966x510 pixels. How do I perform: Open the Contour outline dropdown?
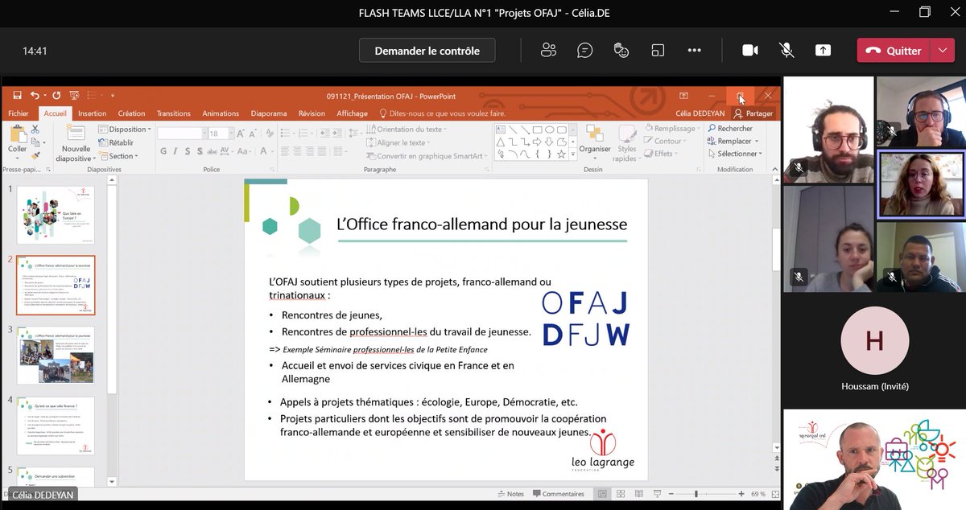tap(666, 142)
